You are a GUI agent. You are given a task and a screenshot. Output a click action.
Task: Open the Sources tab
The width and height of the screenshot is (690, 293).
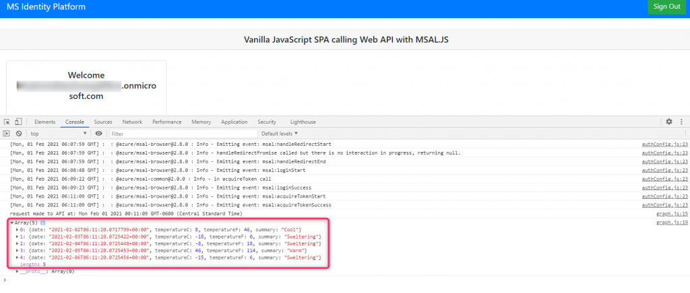click(x=103, y=122)
